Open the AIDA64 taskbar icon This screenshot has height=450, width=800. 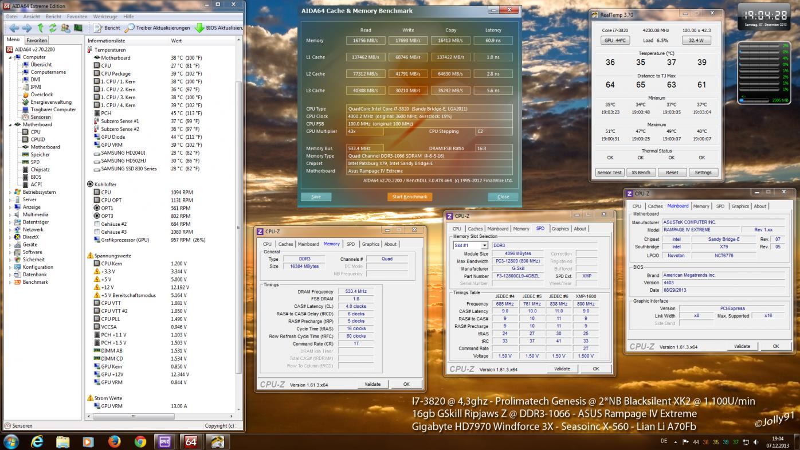(x=191, y=441)
